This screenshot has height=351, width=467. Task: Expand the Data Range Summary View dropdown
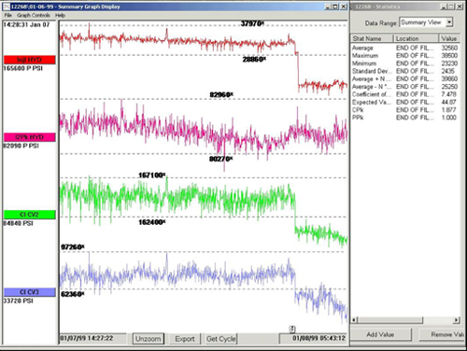449,22
